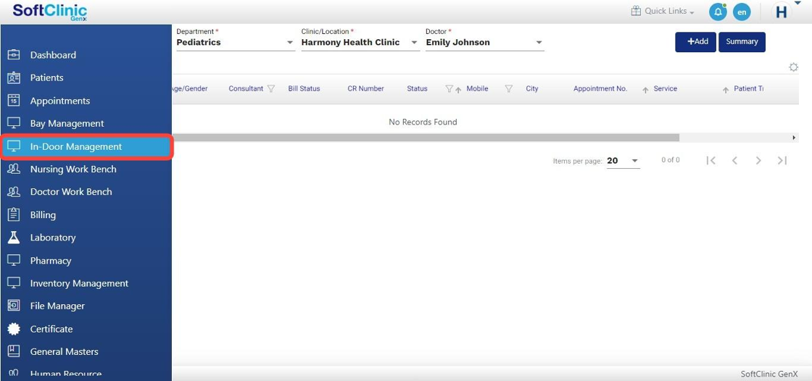812x381 pixels.
Task: Click the notification bell icon
Action: 717,12
